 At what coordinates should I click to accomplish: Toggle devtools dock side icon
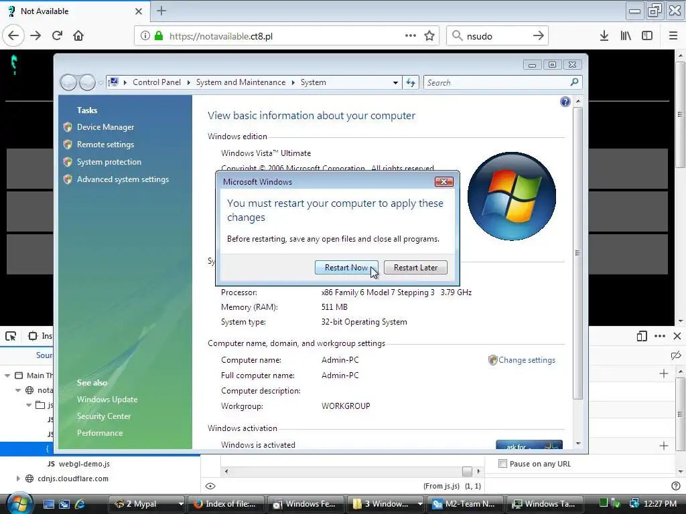[x=642, y=336]
